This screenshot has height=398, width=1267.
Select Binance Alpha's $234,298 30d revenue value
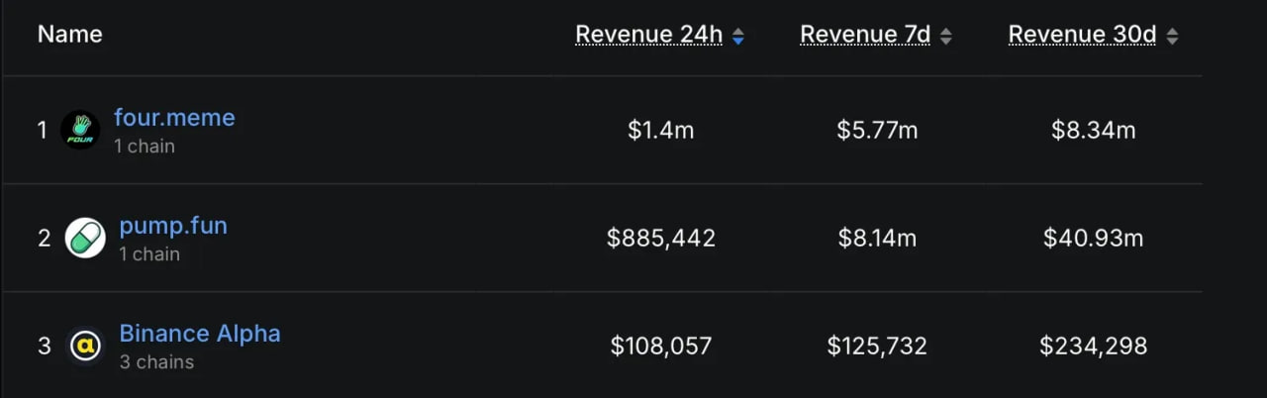coord(1093,346)
